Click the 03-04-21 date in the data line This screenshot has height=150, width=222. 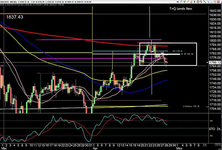54,5
